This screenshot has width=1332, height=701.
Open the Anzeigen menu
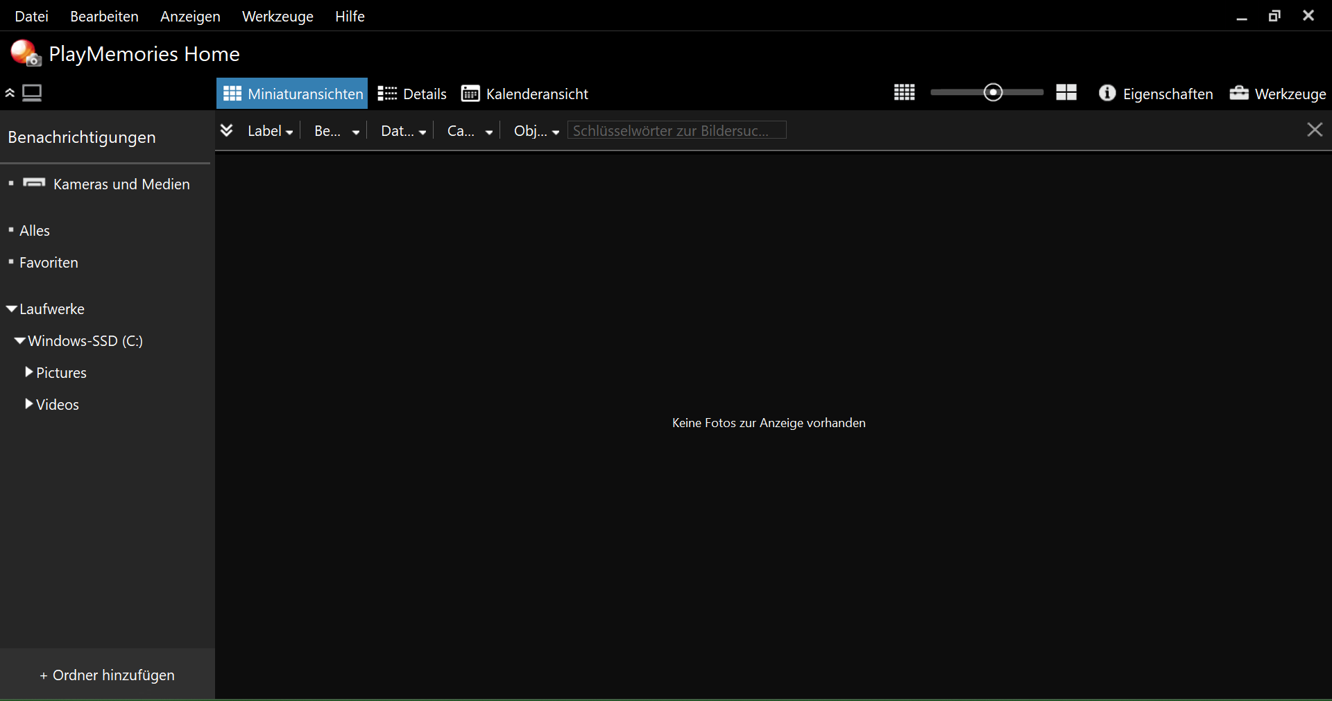pos(190,16)
